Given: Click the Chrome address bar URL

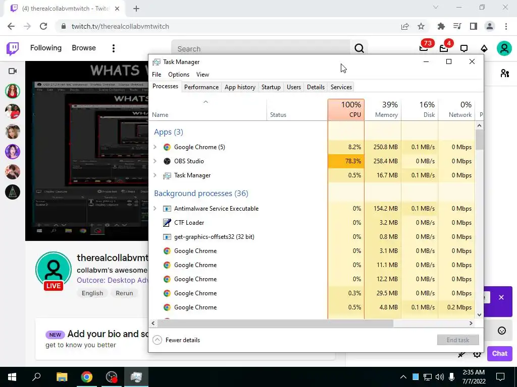Looking at the screenshot, I should pos(120,26).
